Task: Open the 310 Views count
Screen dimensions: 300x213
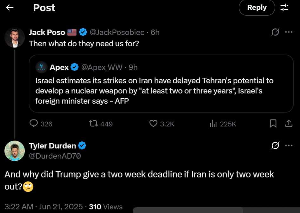Action: [x=106, y=207]
